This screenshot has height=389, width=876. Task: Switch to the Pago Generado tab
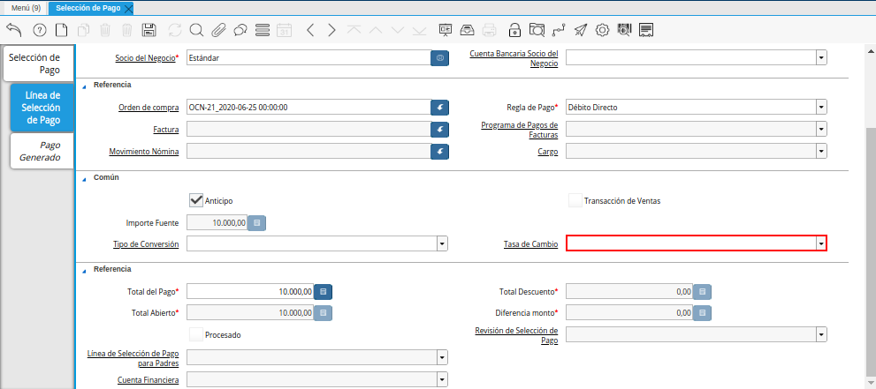42,151
